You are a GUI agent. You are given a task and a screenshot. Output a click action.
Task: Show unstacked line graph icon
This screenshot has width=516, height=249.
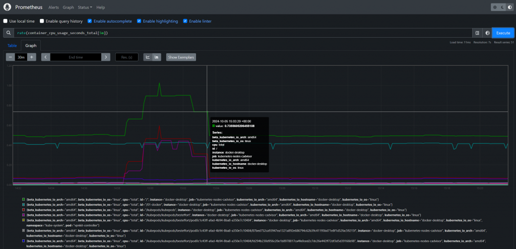(x=148, y=57)
